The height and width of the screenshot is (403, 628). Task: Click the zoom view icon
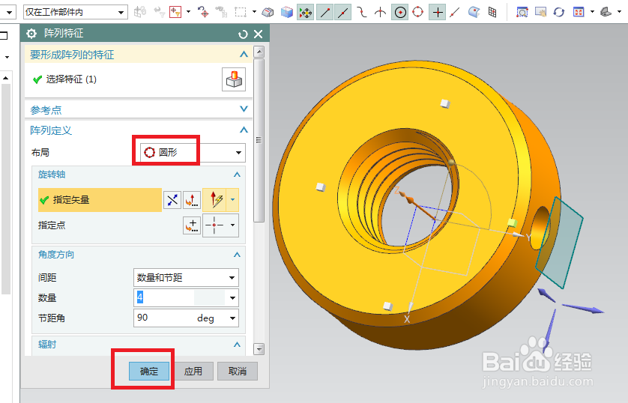click(522, 13)
